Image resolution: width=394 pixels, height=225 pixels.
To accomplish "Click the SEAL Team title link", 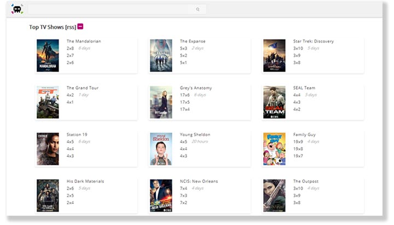I will point(304,88).
